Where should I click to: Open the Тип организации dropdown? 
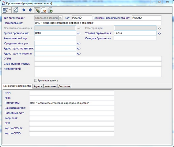[x=60, y=18]
